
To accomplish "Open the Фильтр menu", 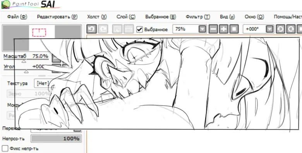I will click(197, 17).
